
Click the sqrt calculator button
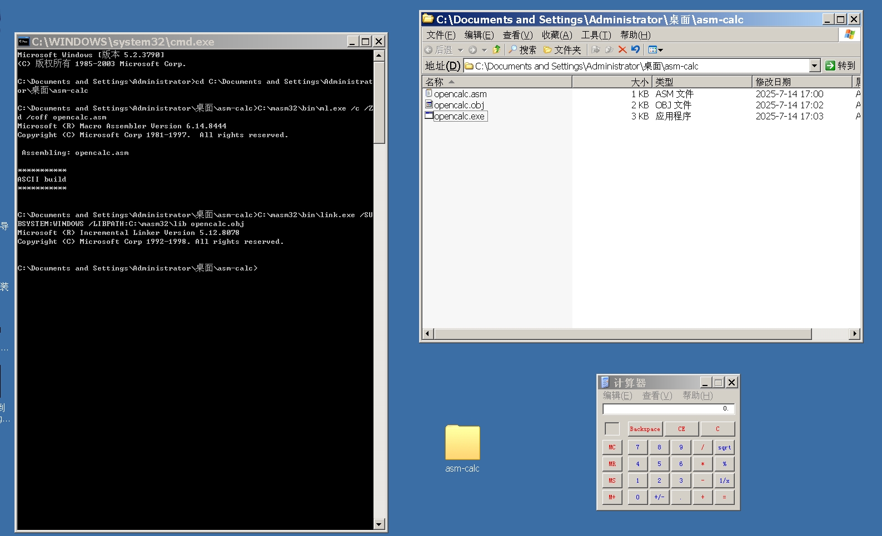tap(725, 447)
